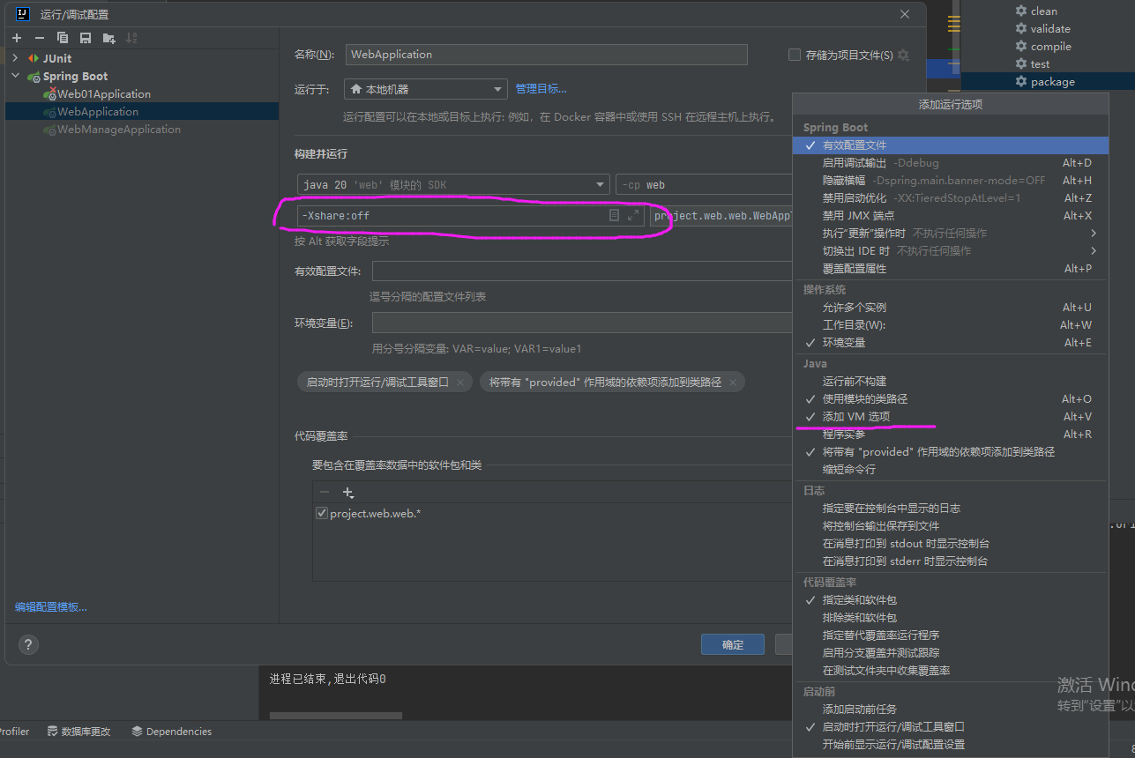The height and width of the screenshot is (758, 1135).
Task: Select 允许多个实例 option
Action: (951, 308)
